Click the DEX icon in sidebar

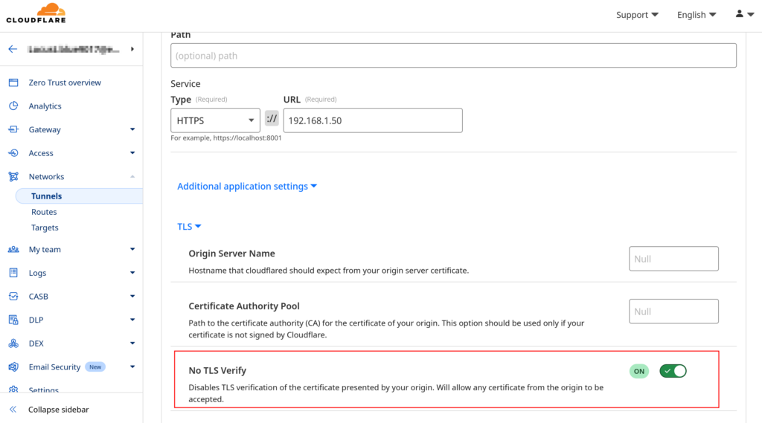[x=13, y=343]
